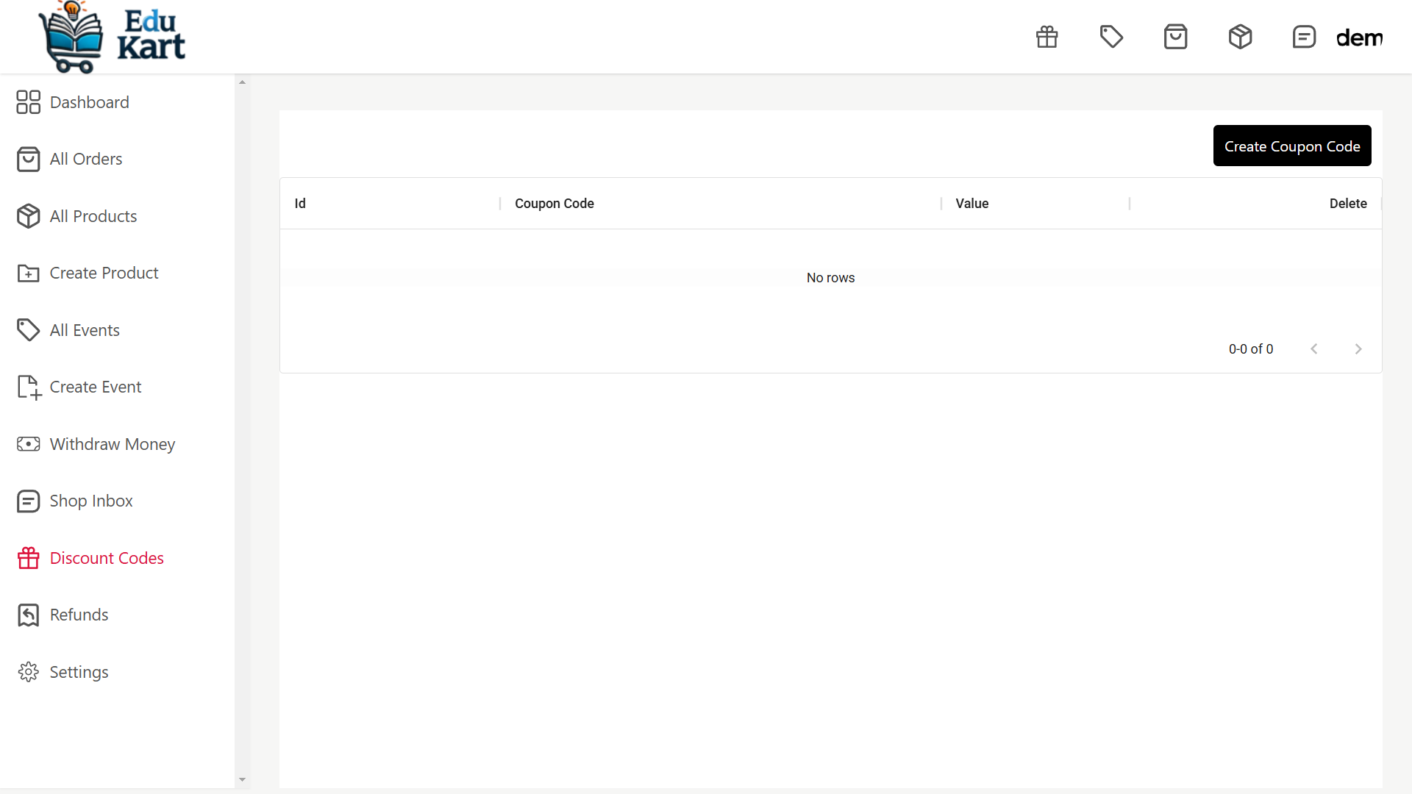This screenshot has width=1412, height=794.
Task: Click the Dashboard grid icon in sidebar
Action: tap(29, 102)
